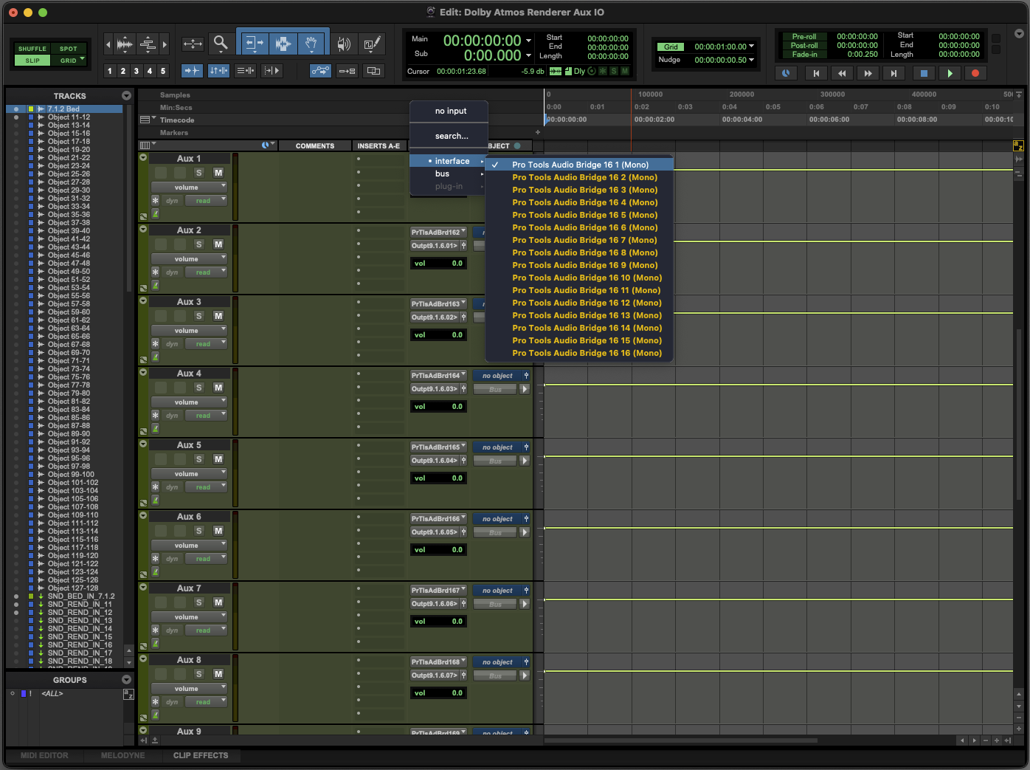Viewport: 1030px width, 770px height.
Task: Recall zoom preset 3
Action: click(136, 71)
